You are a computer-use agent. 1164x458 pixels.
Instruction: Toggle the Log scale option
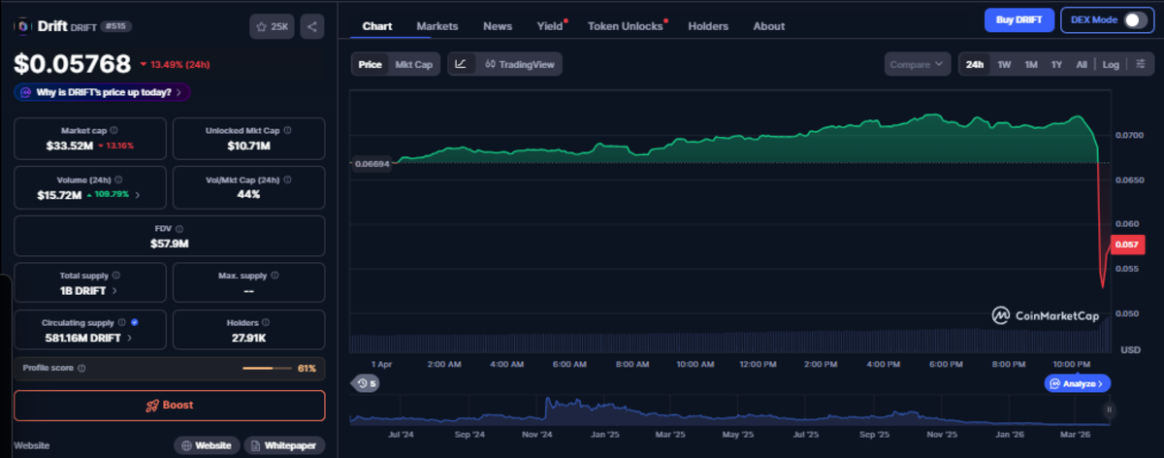(1111, 64)
